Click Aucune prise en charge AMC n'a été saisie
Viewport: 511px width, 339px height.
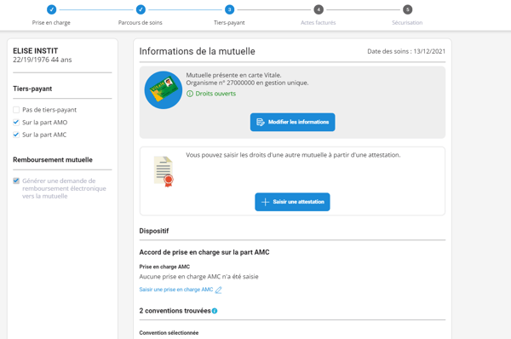point(198,277)
